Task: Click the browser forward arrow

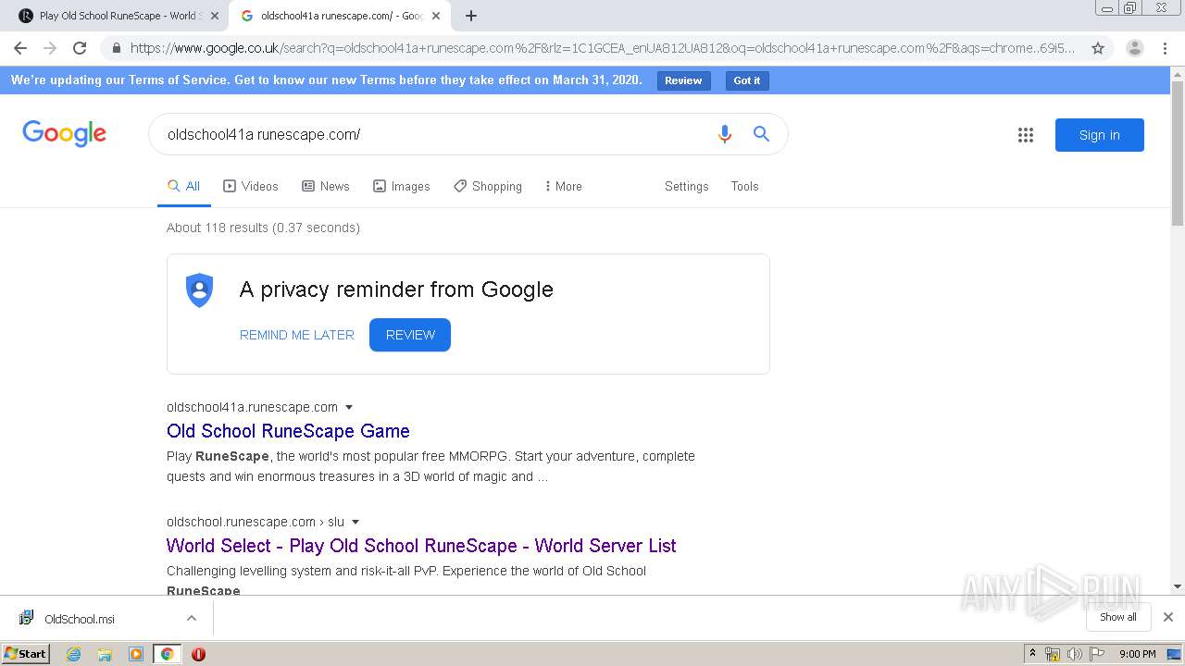Action: pyautogui.click(x=50, y=48)
